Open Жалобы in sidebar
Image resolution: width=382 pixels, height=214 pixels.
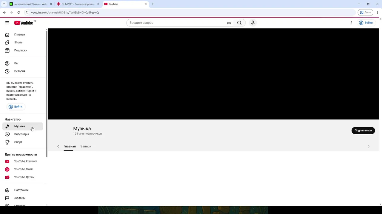[23, 198]
